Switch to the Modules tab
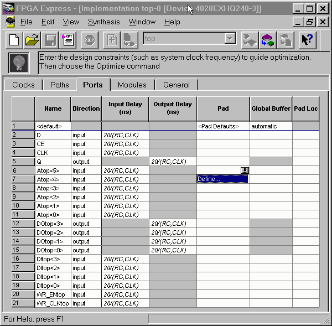 click(x=132, y=85)
